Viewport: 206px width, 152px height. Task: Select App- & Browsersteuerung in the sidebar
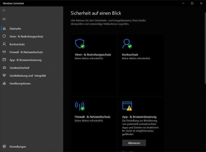tap(31, 60)
